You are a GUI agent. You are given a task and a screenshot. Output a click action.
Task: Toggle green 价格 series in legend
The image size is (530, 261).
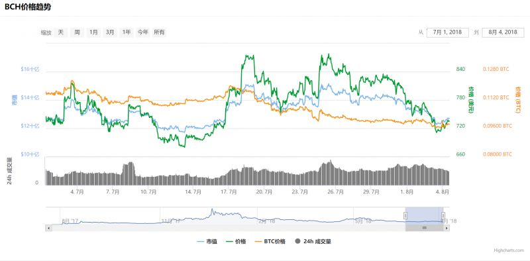point(236,241)
